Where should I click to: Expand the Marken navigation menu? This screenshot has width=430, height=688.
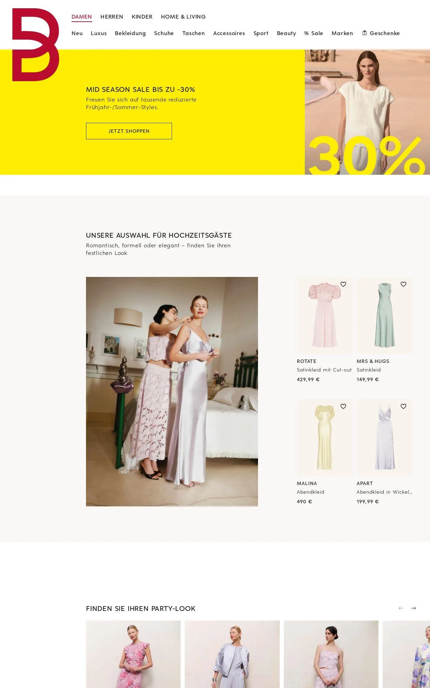coord(342,33)
